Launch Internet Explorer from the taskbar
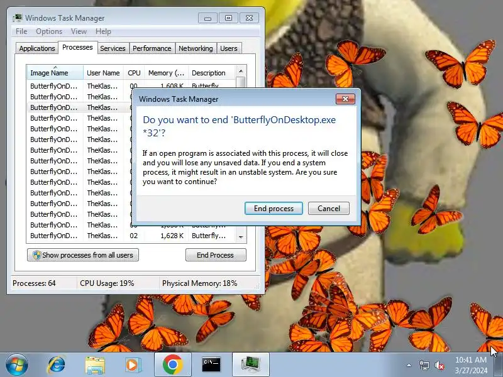 coord(56,365)
